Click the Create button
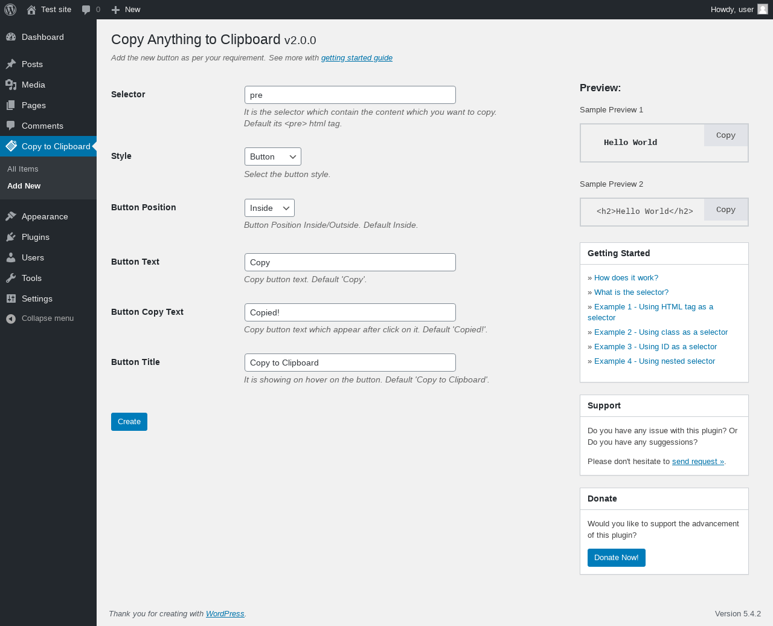This screenshot has height=626, width=773. click(129, 422)
